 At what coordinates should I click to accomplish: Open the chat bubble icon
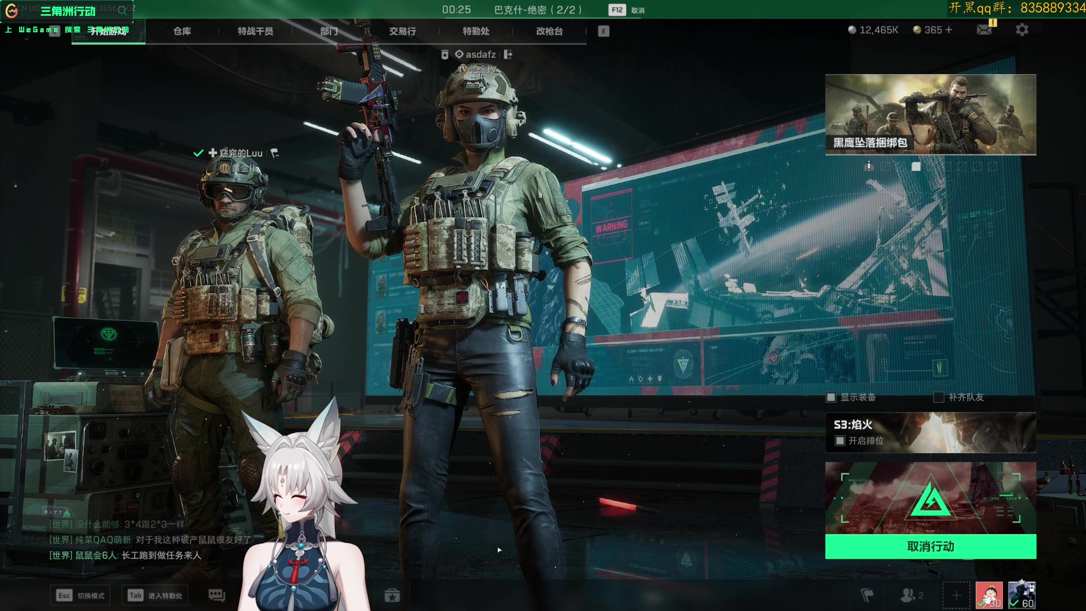tap(217, 595)
